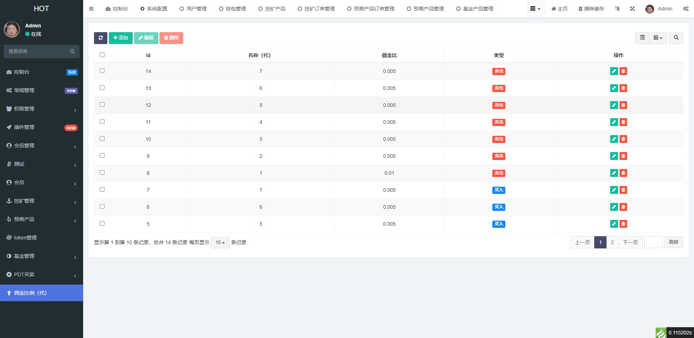Screen dimensions: 694x338
Task: Expand the 权限管理 sidebar menu
Action: pos(42,109)
